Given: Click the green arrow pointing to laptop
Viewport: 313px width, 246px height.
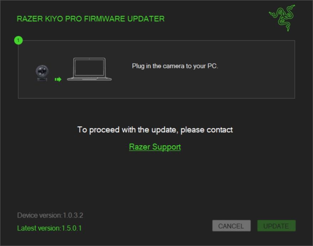Looking at the screenshot, I should pos(58,80).
